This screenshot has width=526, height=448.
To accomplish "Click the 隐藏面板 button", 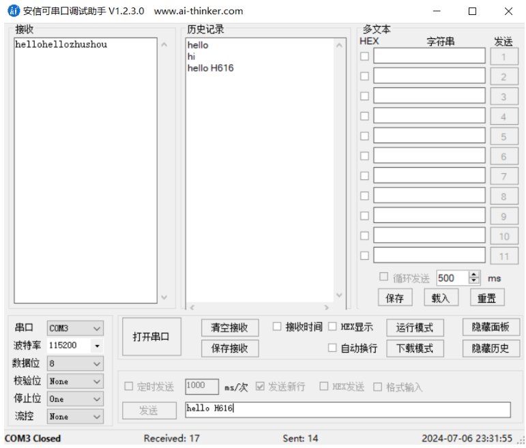I will pyautogui.click(x=491, y=327).
